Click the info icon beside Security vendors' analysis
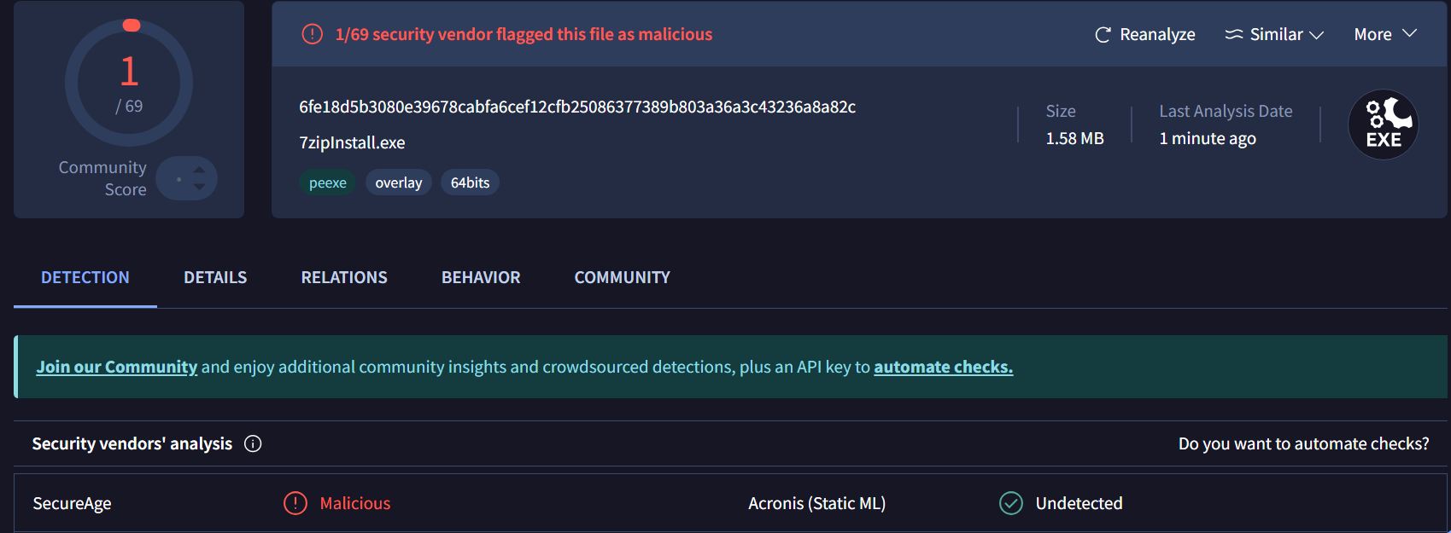1451x533 pixels. 253,443
